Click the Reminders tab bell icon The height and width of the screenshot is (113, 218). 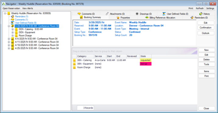[x=192, y=18]
